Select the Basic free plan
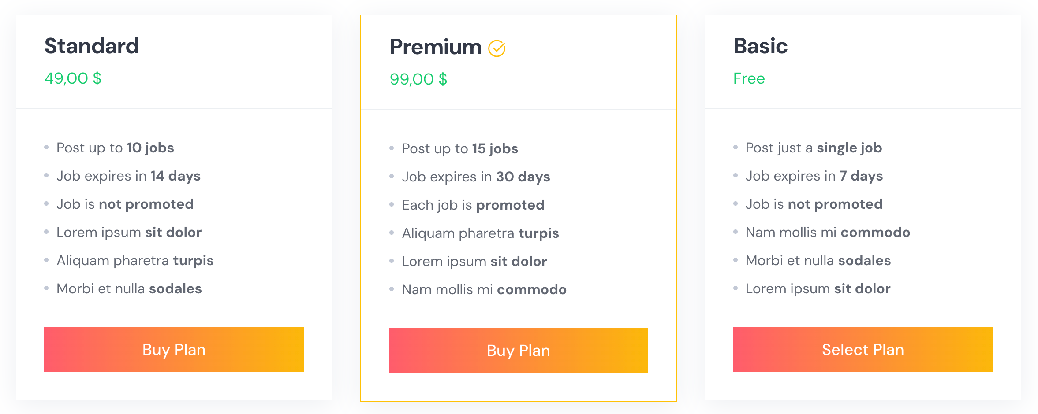The image size is (1038, 414). [863, 350]
